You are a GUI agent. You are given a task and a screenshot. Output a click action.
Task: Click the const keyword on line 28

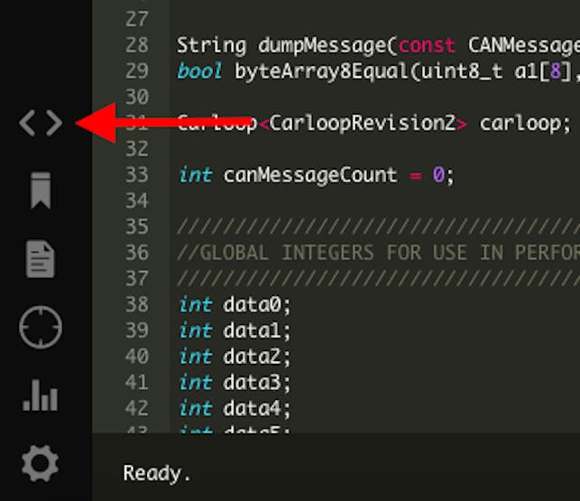coord(427,45)
